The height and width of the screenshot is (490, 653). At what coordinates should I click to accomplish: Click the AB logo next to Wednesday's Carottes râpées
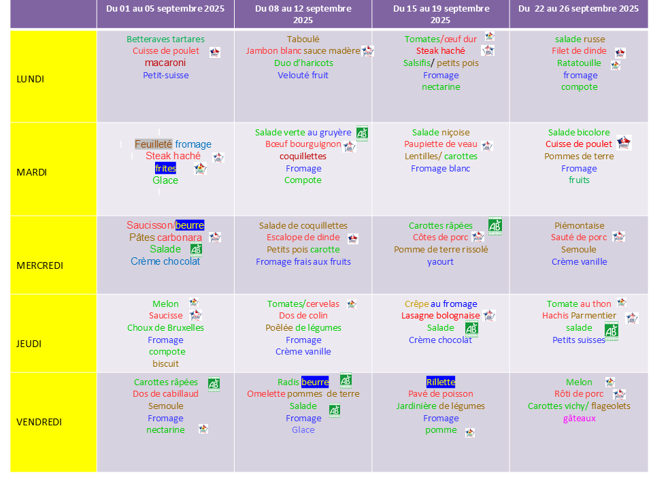[495, 225]
